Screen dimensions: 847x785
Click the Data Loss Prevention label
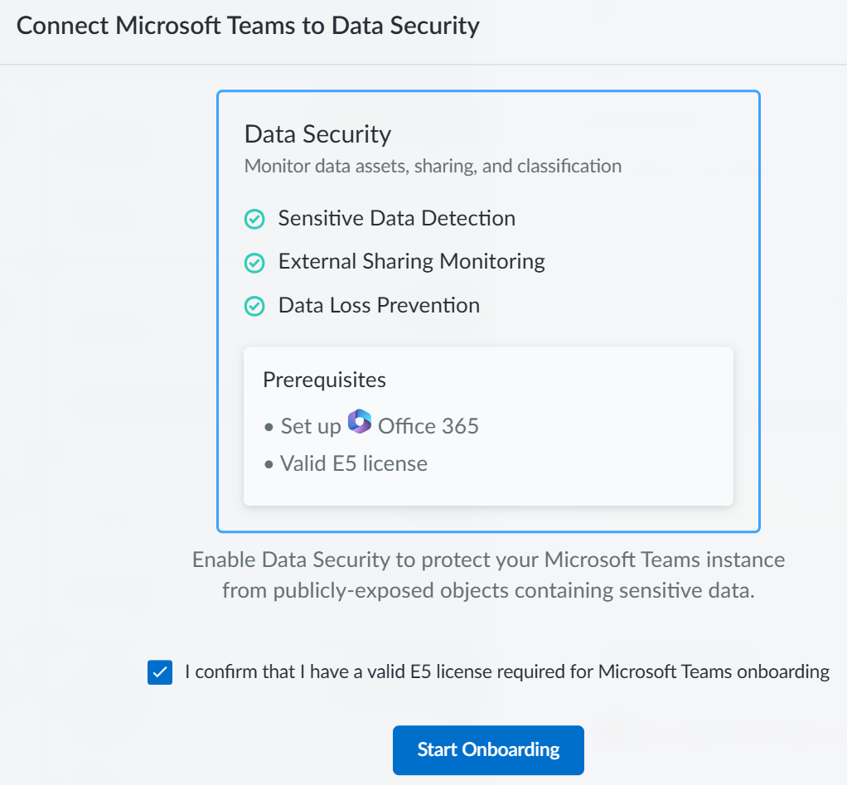point(379,305)
